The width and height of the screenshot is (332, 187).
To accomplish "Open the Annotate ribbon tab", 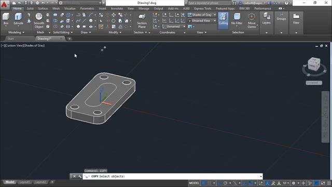I will click(117, 8).
